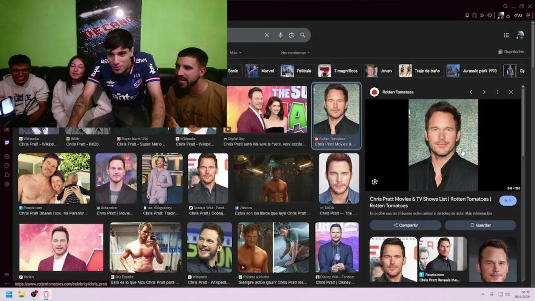Open the large preview image of Chris Pratt
The width and height of the screenshot is (535, 301).
pyautogui.click(x=443, y=145)
